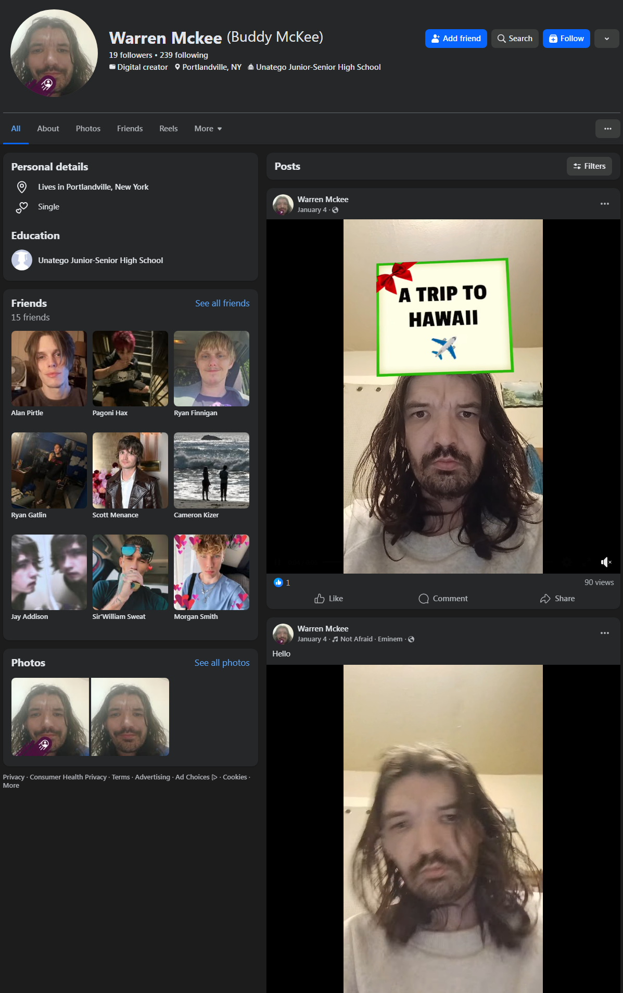This screenshot has width=623, height=993.
Task: Expand the More tab dropdown
Action: [x=208, y=129]
